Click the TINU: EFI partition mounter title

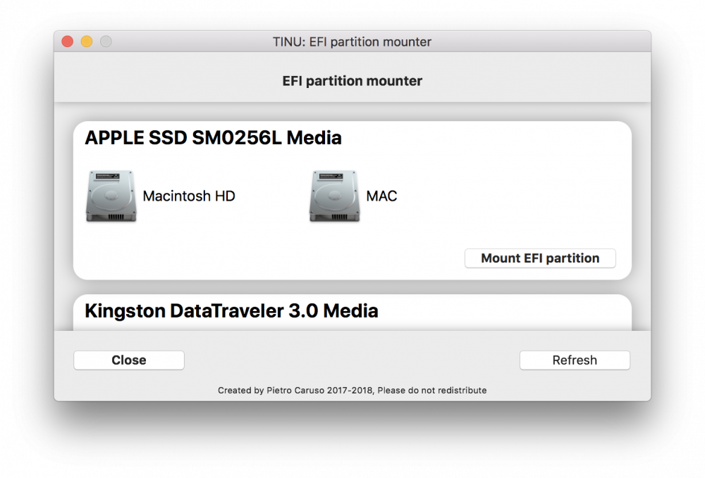tap(352, 42)
